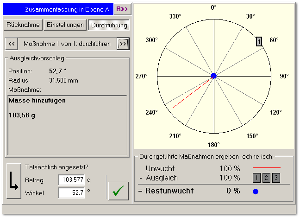The width and height of the screenshot is (300, 218).
Task: Open the Rücknahme tab
Action: [23, 25]
